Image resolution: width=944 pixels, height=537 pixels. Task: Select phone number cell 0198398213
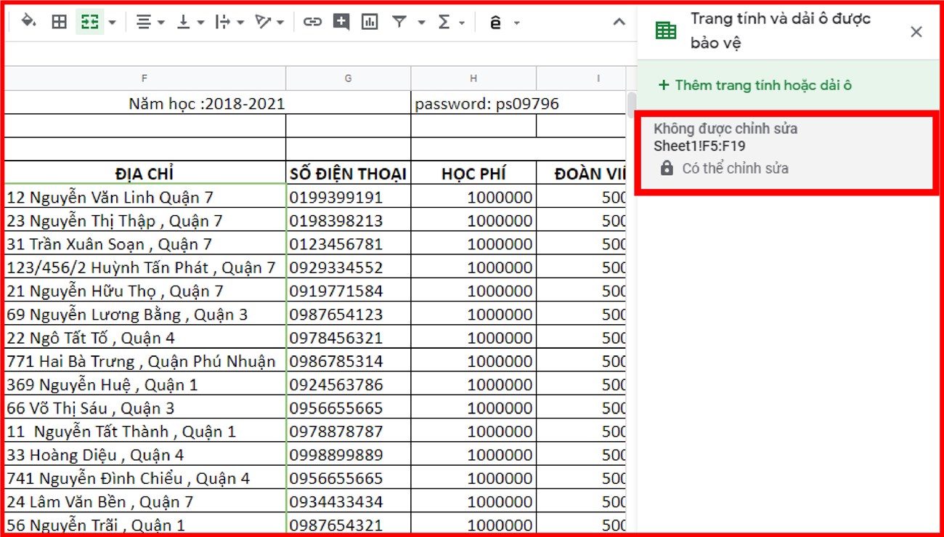(349, 220)
